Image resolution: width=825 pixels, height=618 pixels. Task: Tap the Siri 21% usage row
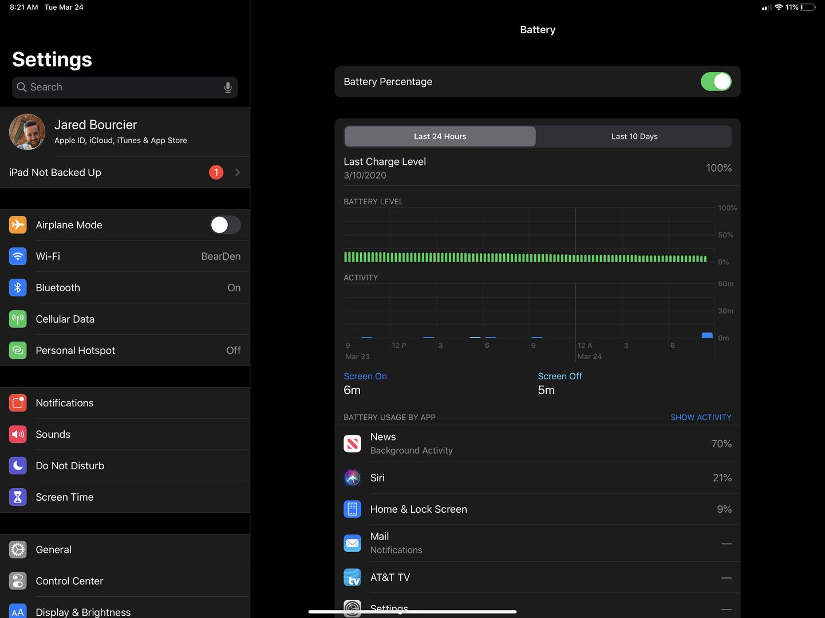coord(538,478)
